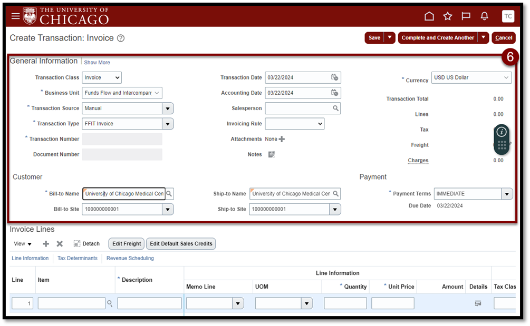
Task: Click the Ship-to Name input field
Action: [291, 194]
